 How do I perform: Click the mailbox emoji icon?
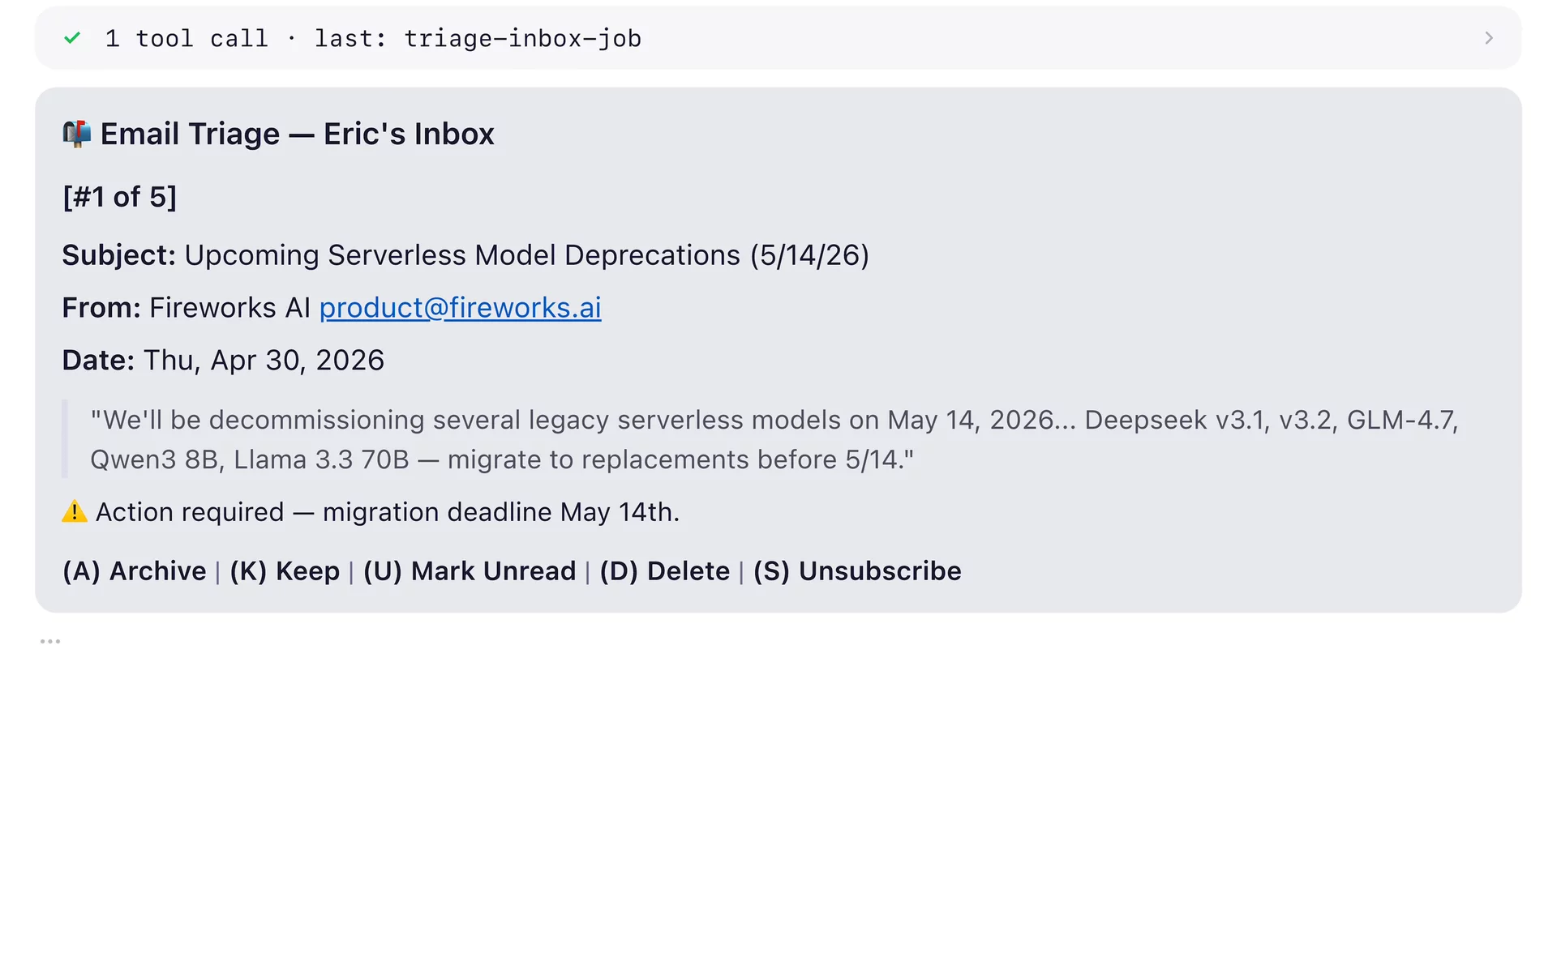click(76, 134)
